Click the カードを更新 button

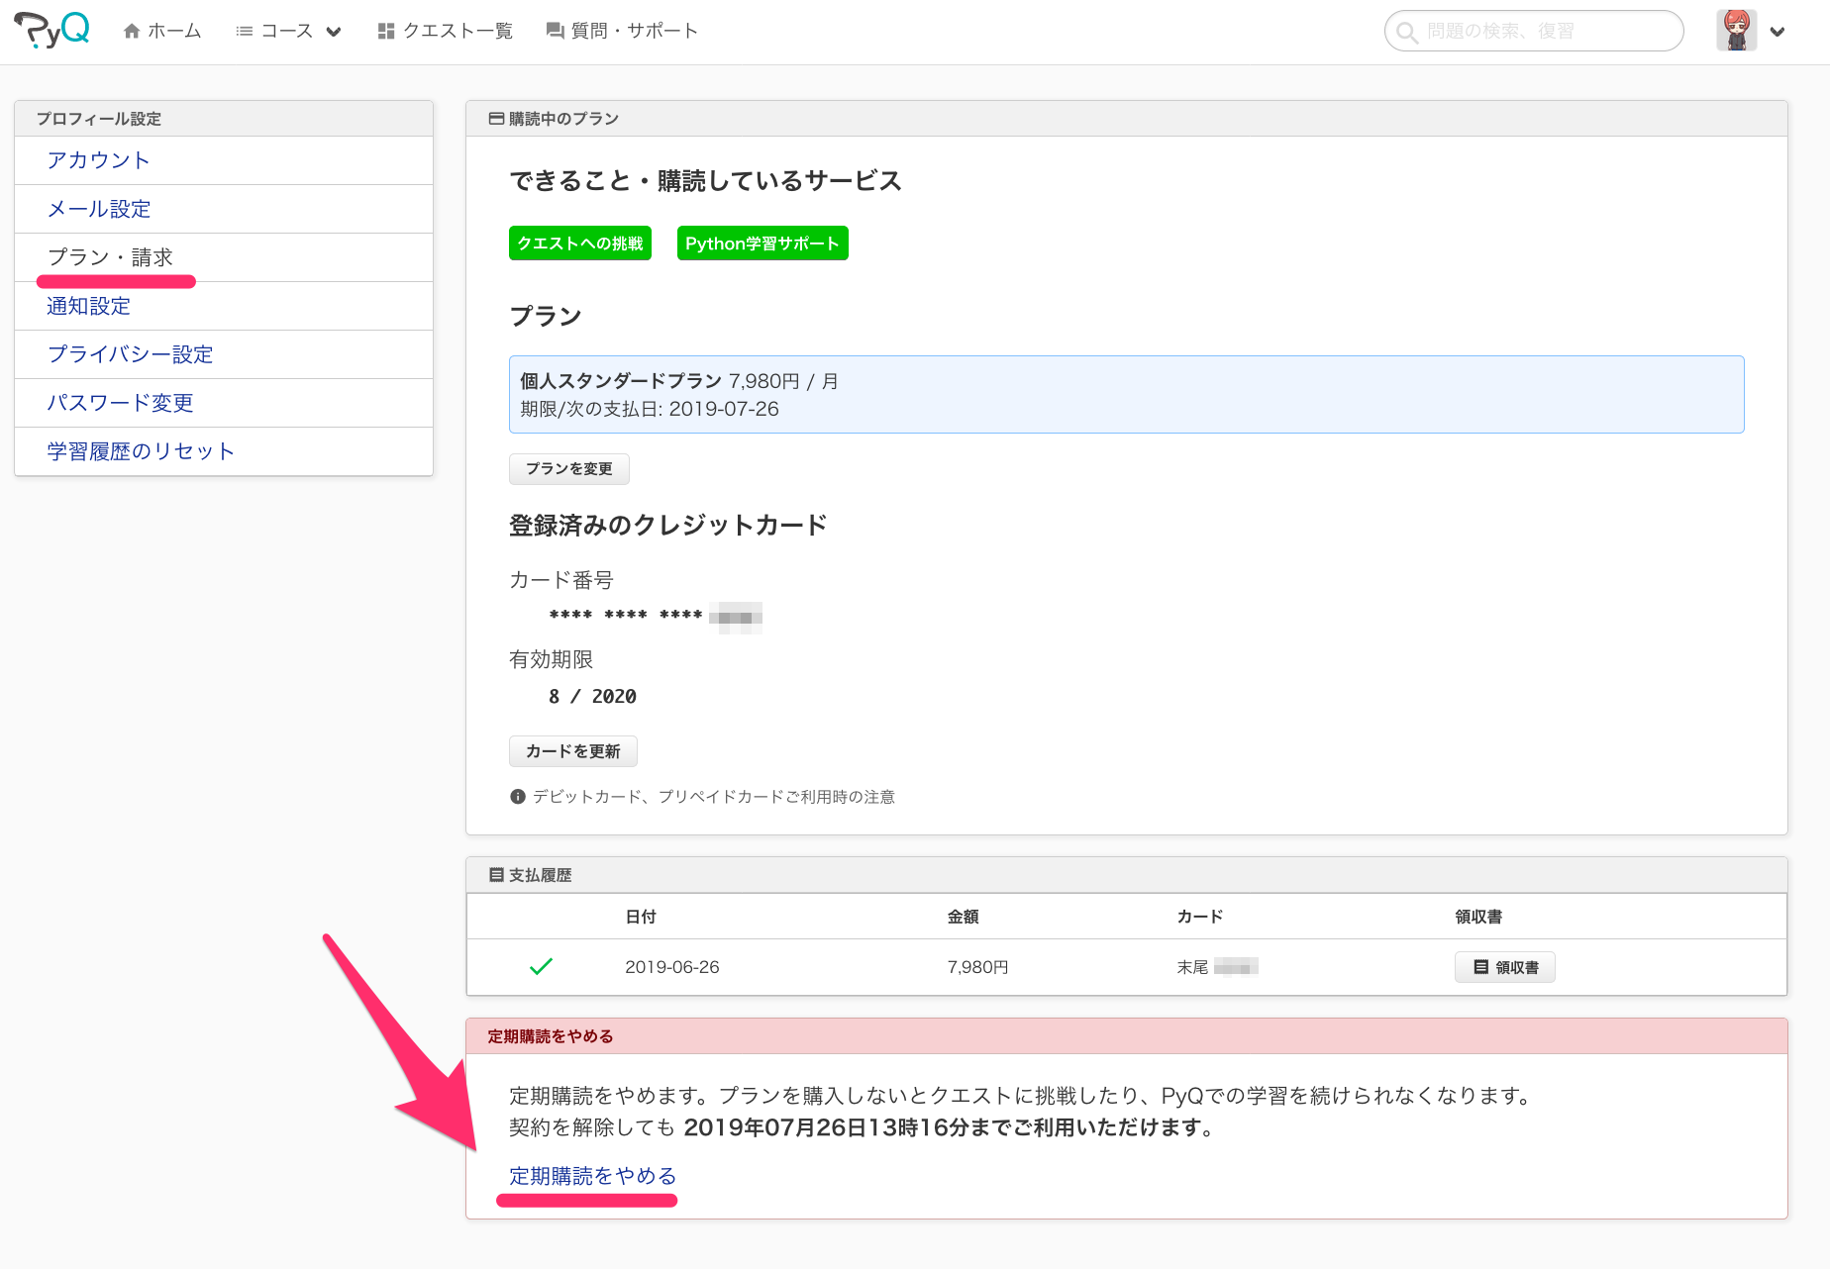click(572, 750)
